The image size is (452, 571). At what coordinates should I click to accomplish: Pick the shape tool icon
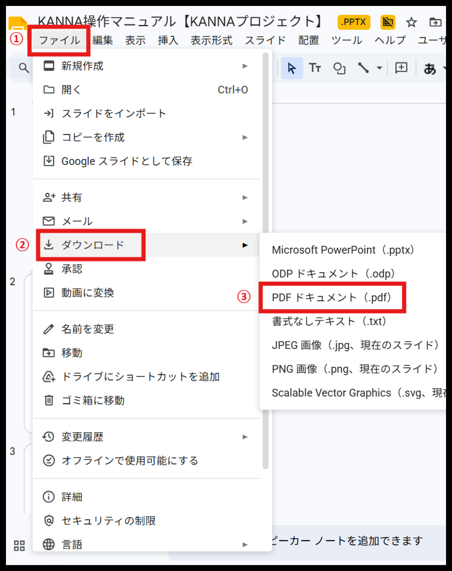(339, 68)
